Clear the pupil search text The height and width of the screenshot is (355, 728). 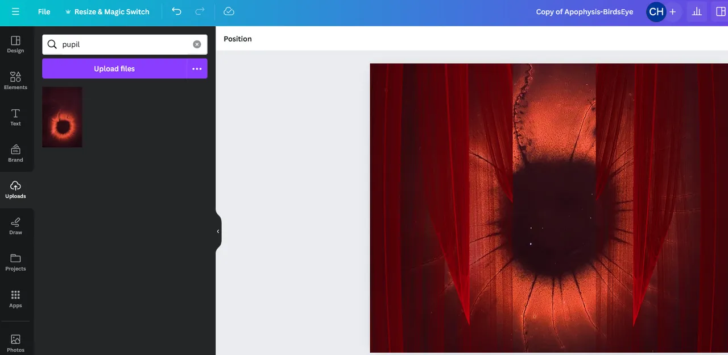pyautogui.click(x=197, y=44)
